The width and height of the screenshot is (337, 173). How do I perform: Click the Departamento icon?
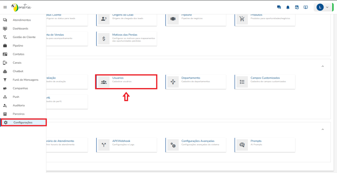coord(173,82)
